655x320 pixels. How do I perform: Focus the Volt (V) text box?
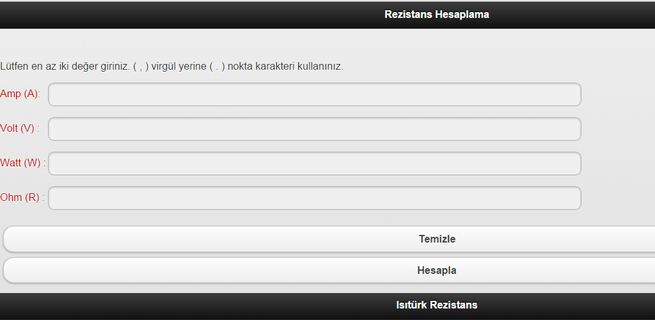[x=315, y=129]
